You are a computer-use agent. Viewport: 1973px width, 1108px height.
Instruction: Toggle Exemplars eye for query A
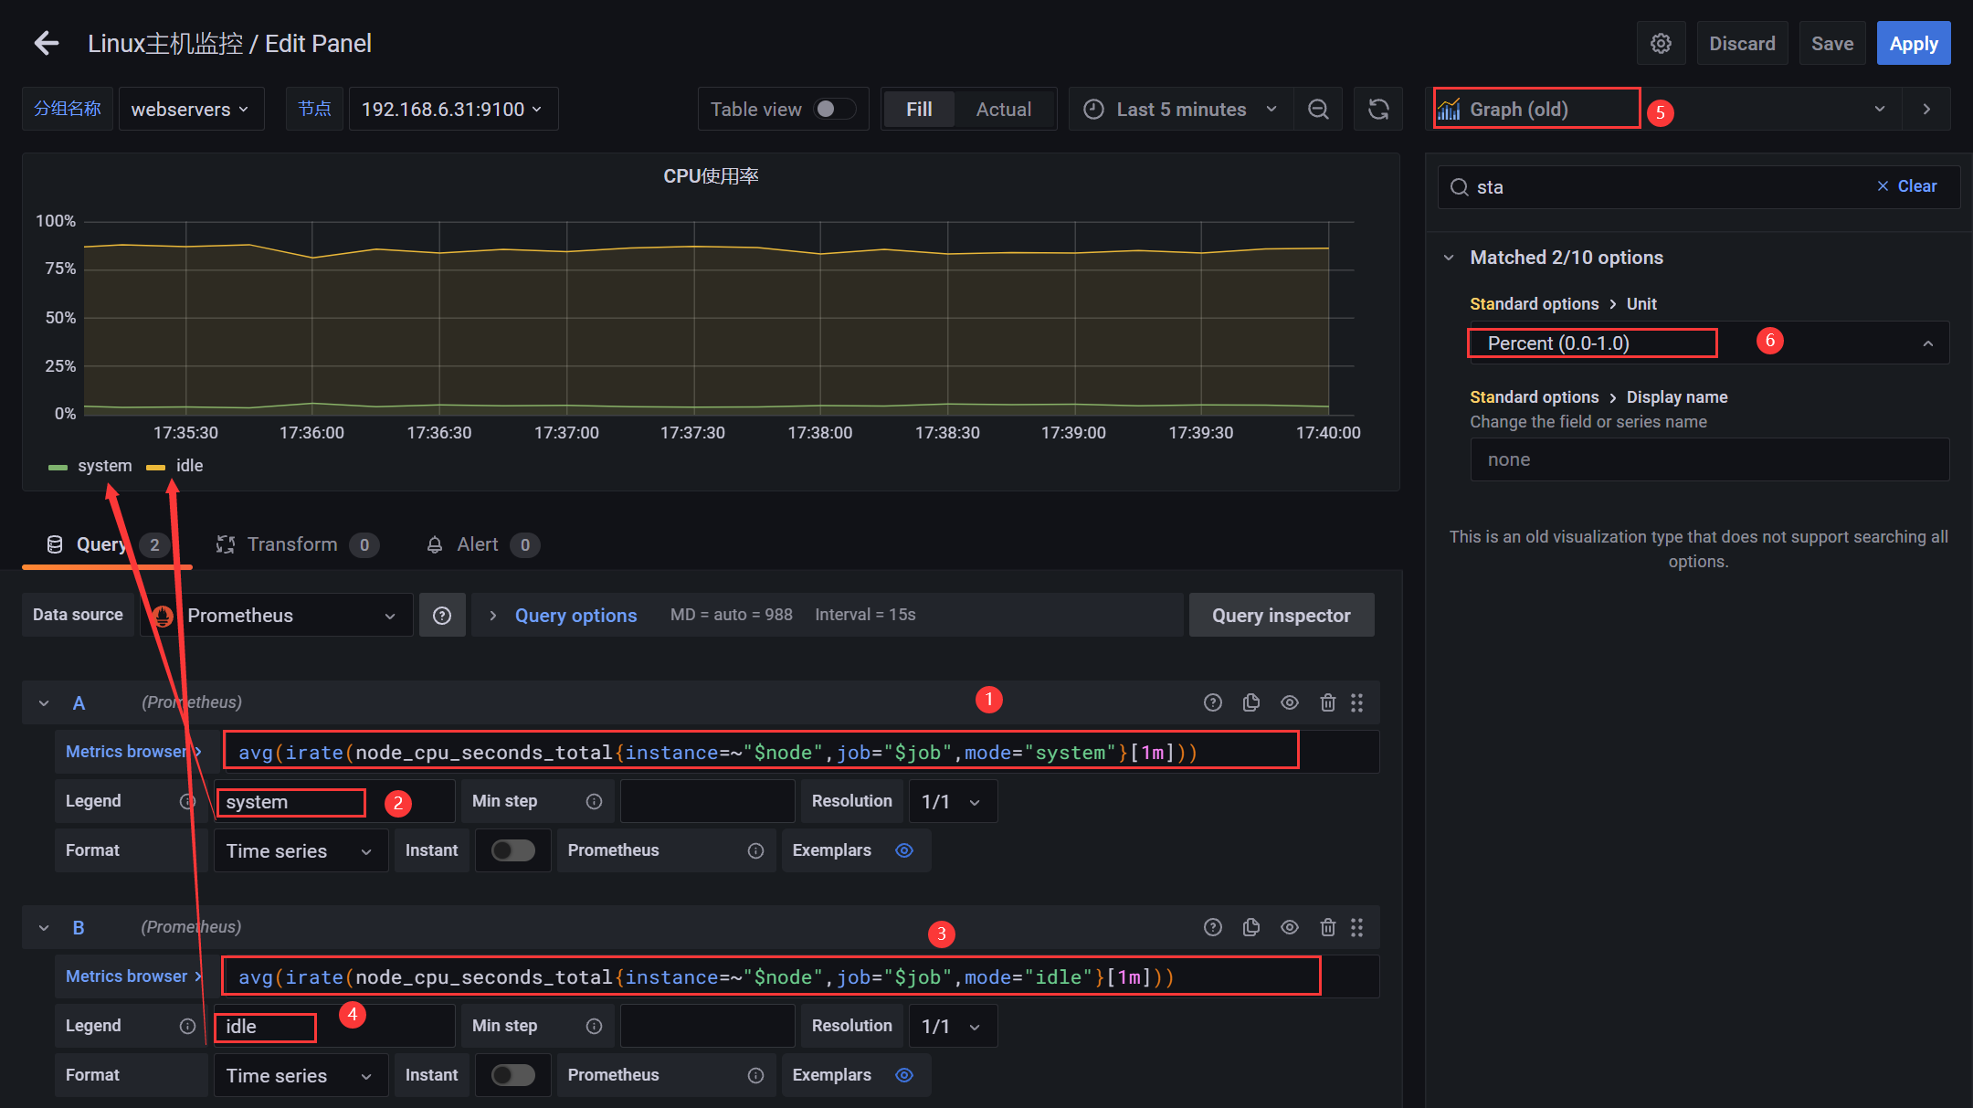[x=903, y=850]
